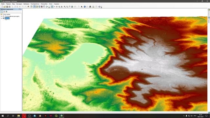
Task: Expand the Топографическая карта layer node
Action: click(1, 16)
